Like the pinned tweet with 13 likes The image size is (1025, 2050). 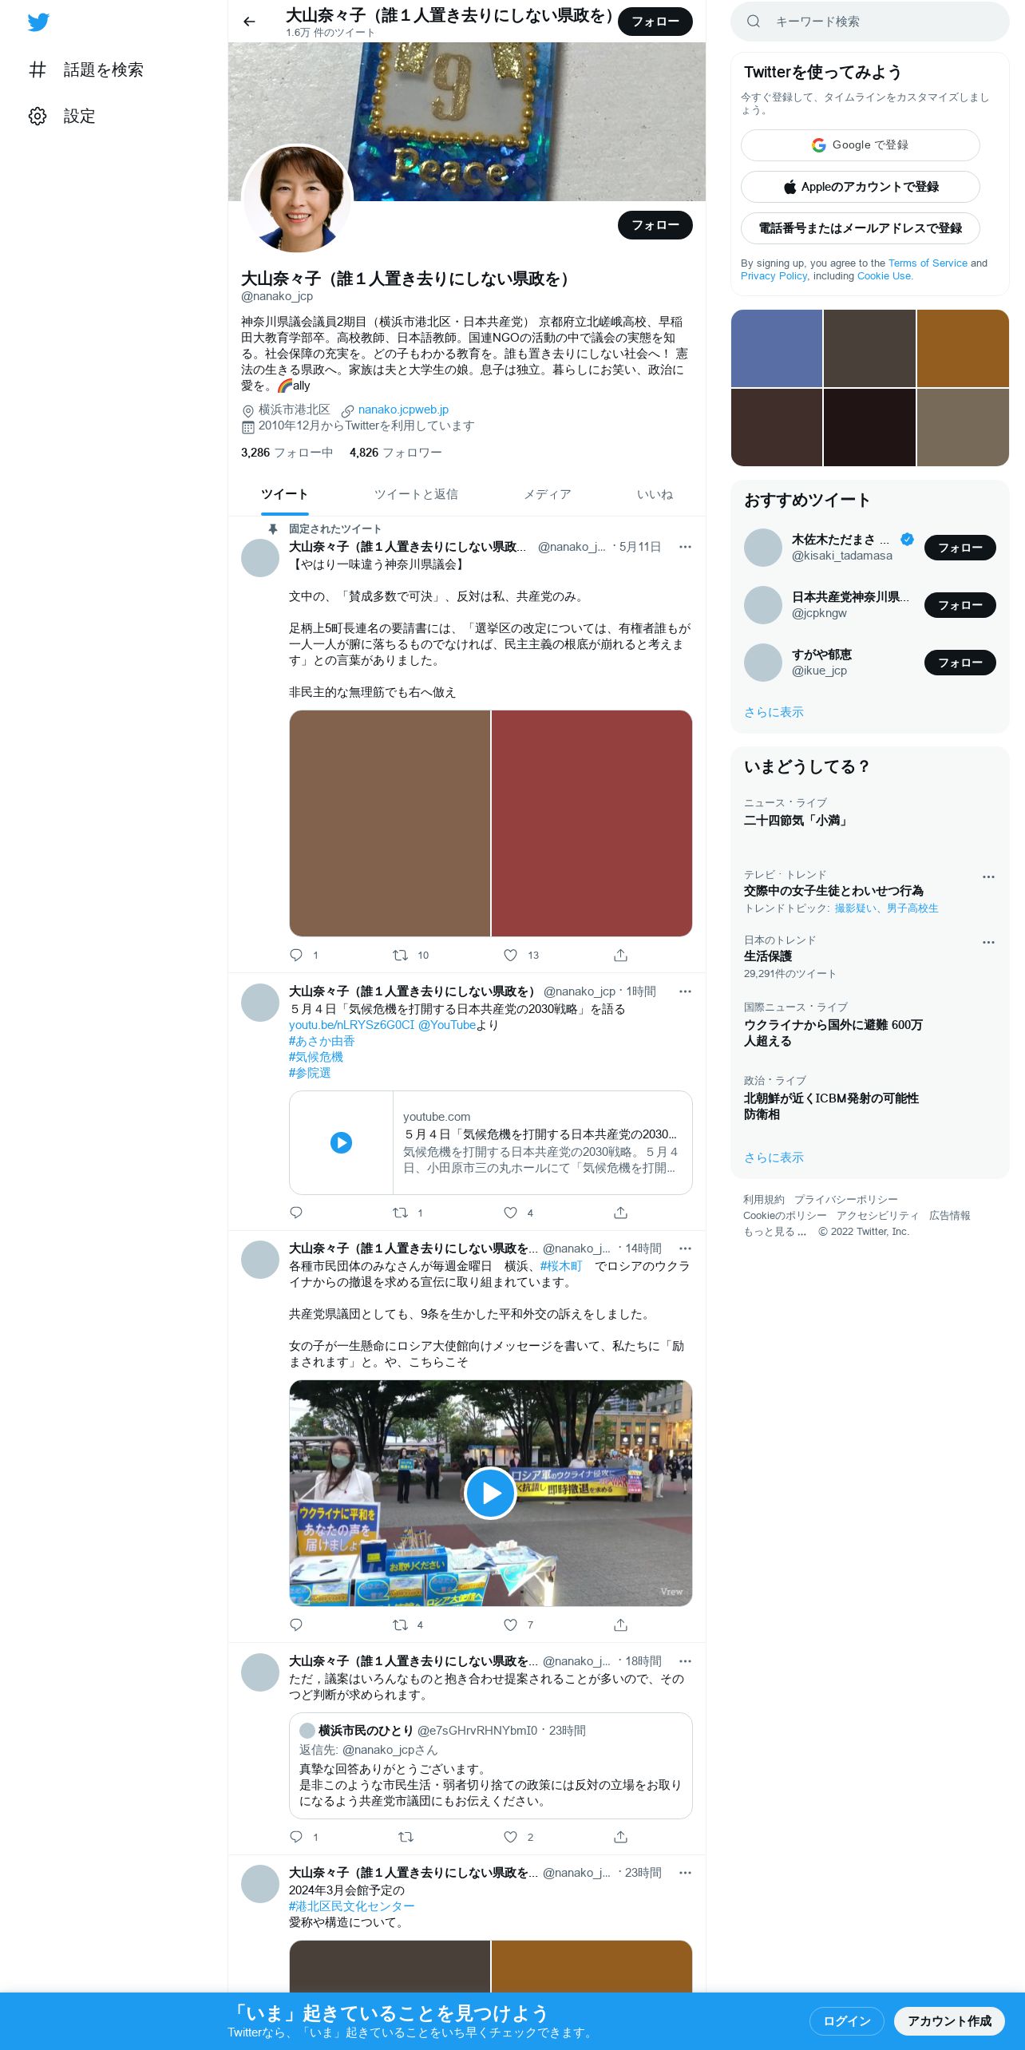coord(510,955)
